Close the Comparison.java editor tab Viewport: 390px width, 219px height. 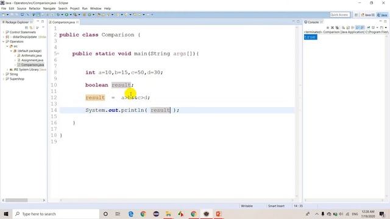click(77, 22)
